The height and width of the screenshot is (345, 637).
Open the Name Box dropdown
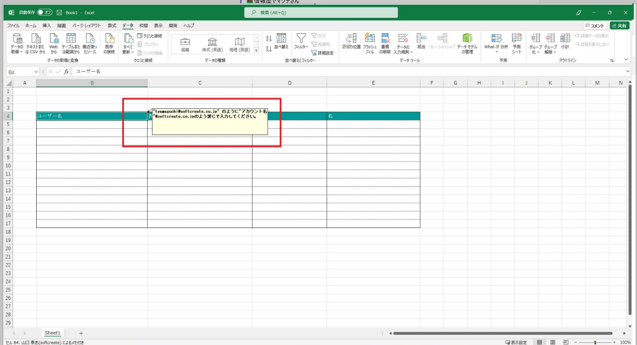point(36,72)
